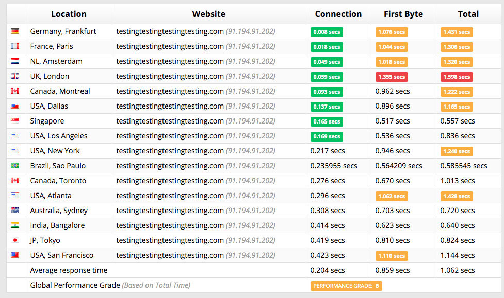
Task: Click the orange 1.428 secs total badge
Action: pos(457,196)
